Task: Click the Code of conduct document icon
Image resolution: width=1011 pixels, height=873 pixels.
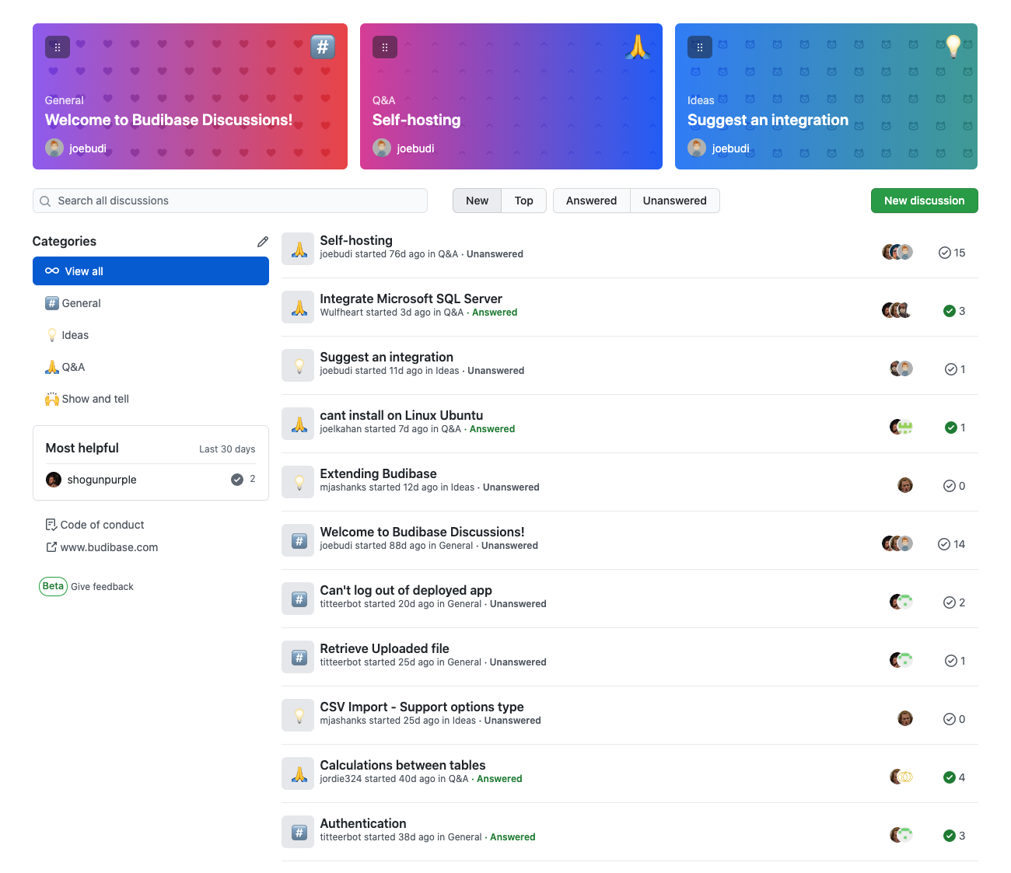Action: tap(51, 525)
